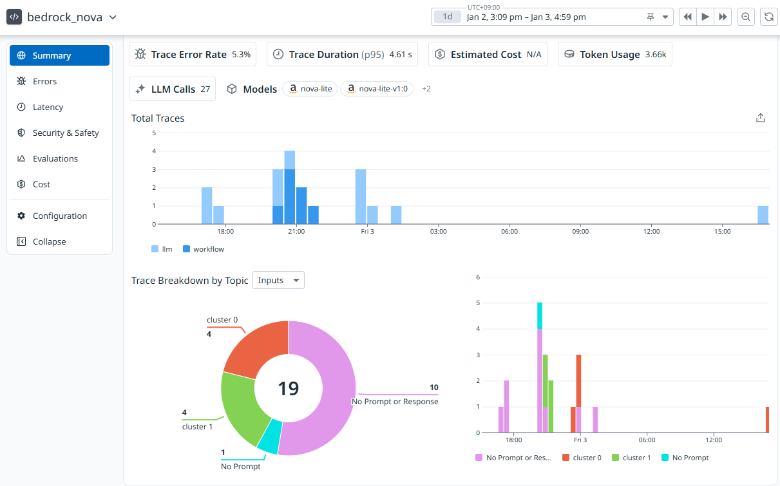
Task: Click the clock icon on Trace Duration
Action: pos(278,54)
